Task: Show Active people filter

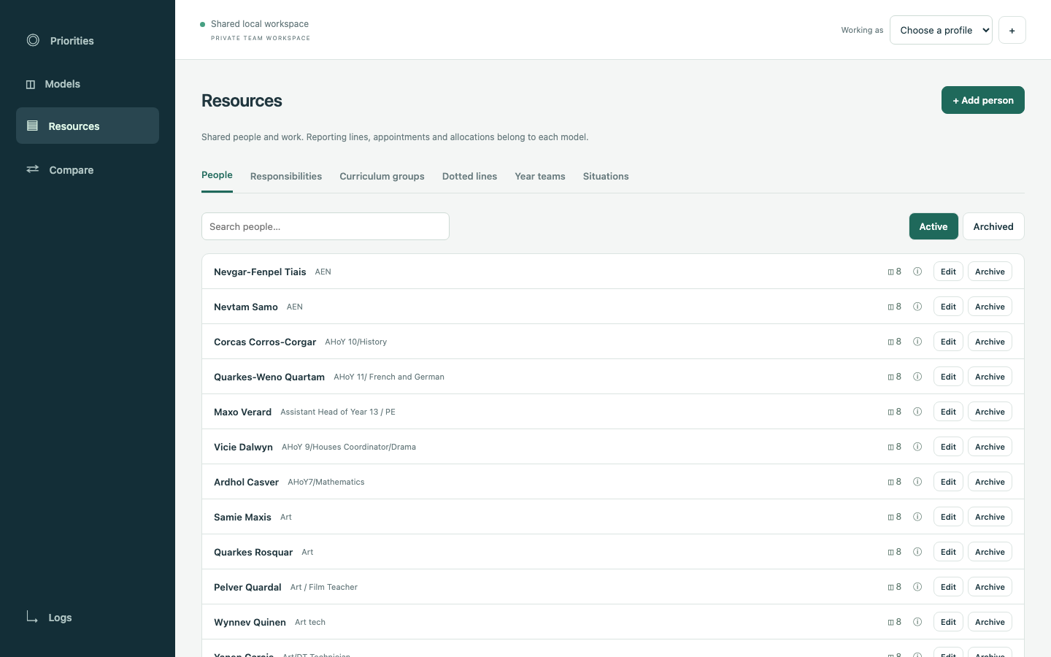Action: (933, 226)
